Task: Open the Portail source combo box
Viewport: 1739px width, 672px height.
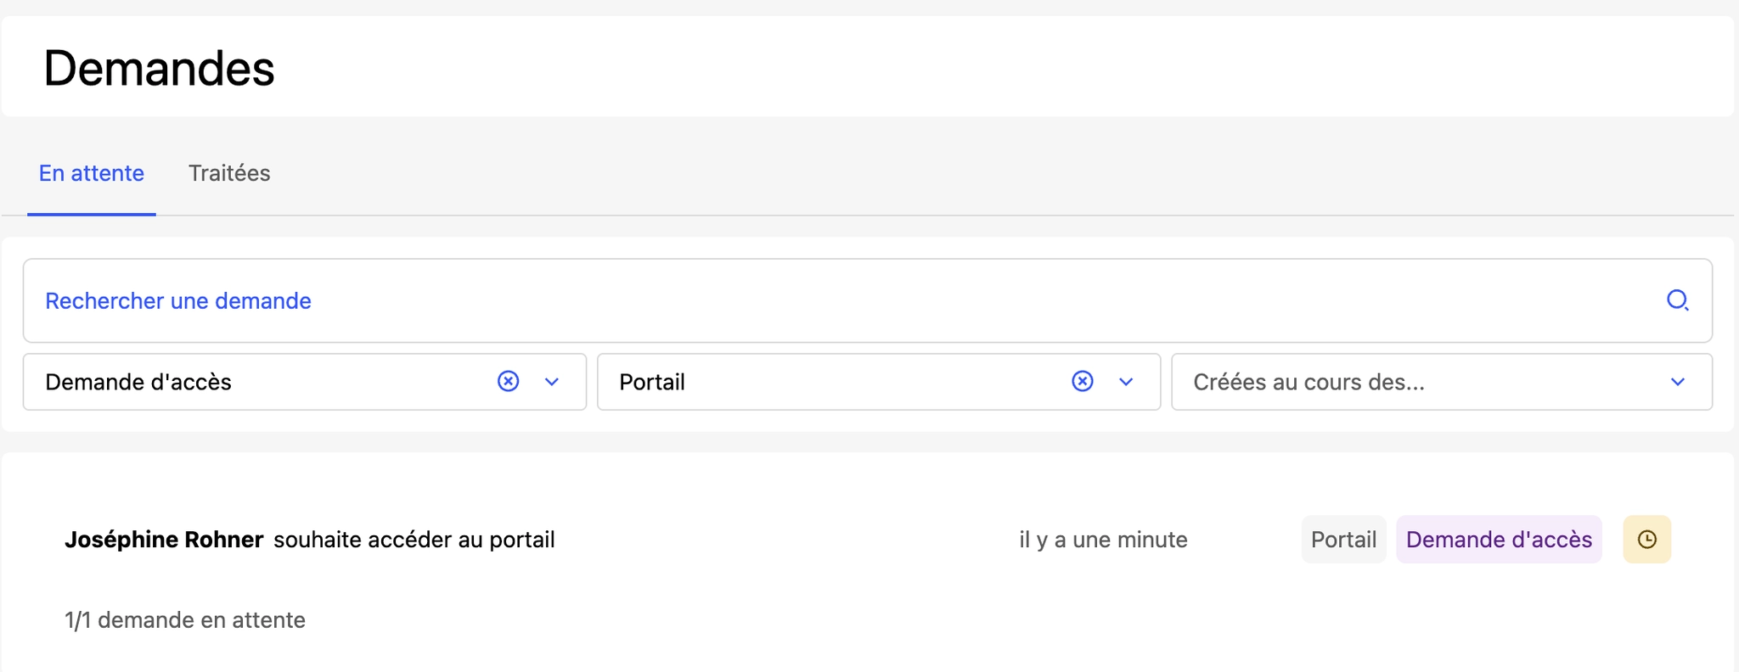Action: coord(879,382)
